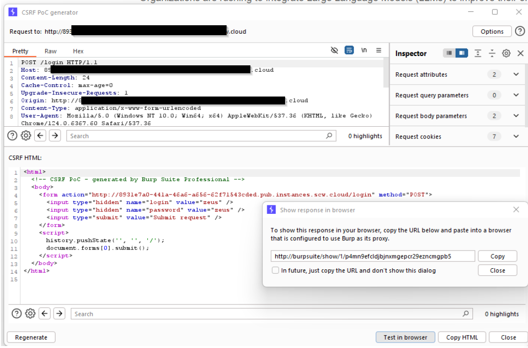The image size is (528, 348).
Task: Click the 'Upgrade-Insecure-Requests: 1' line
Action: tap(74, 93)
